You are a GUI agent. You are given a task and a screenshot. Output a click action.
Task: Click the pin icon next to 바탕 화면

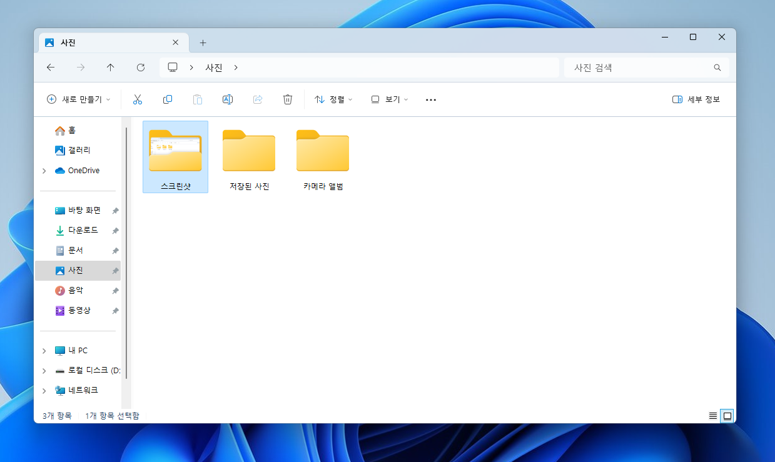(115, 211)
